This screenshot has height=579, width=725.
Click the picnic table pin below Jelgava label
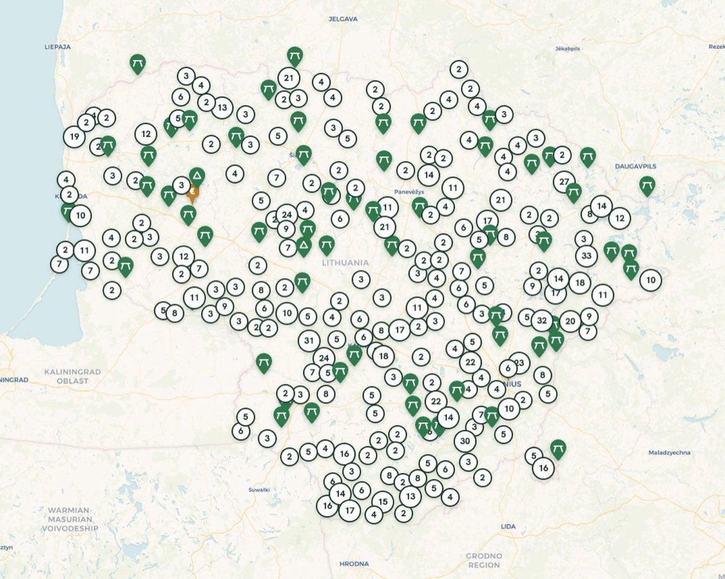[x=294, y=56]
